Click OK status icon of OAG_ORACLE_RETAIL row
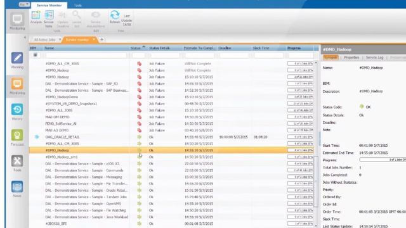 click(140, 137)
